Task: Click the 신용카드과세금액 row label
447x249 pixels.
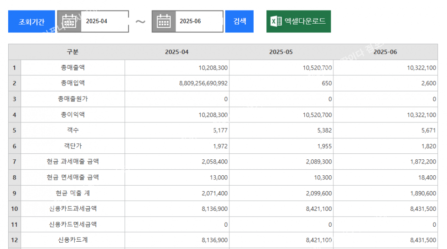Action: tap(73, 208)
